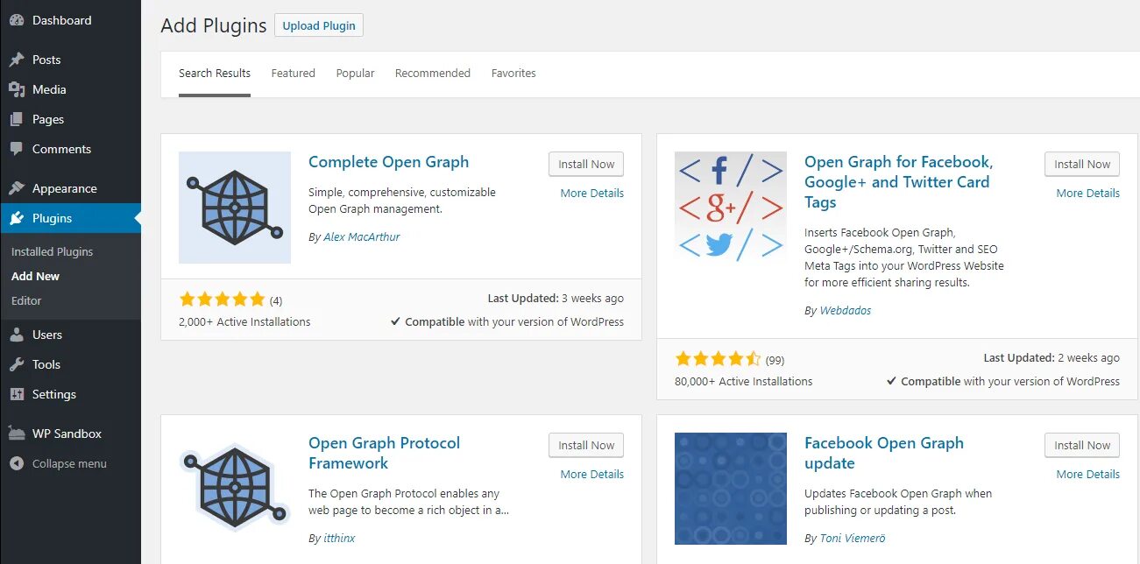Click author link Webdados

846,310
